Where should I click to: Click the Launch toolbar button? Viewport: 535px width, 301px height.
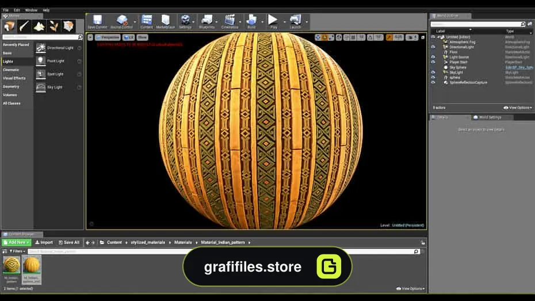pyautogui.click(x=296, y=21)
